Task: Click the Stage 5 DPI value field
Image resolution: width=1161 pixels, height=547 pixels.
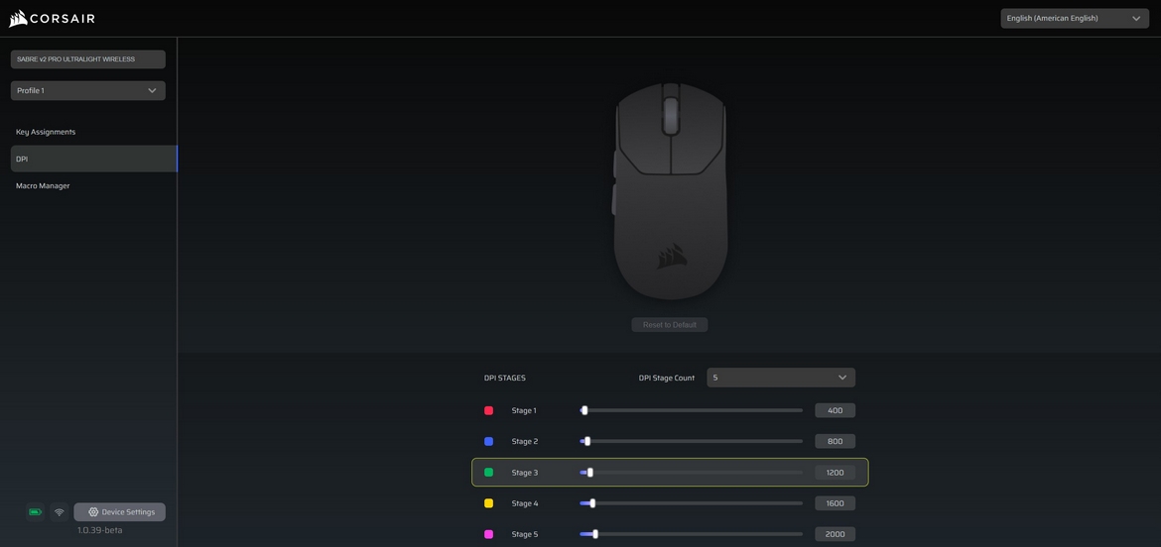Action: pyautogui.click(x=835, y=534)
